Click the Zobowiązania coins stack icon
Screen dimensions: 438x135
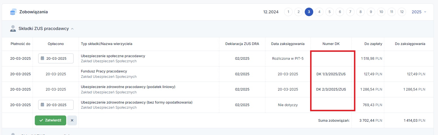tap(13, 12)
